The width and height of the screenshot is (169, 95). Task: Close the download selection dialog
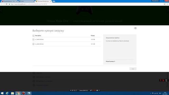click(x=135, y=28)
